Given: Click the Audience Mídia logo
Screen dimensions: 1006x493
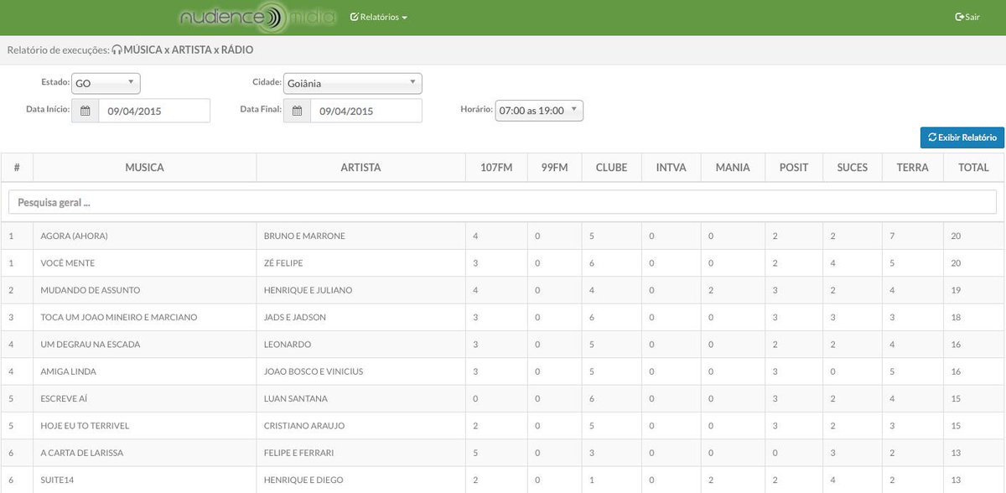Looking at the screenshot, I should [258, 17].
